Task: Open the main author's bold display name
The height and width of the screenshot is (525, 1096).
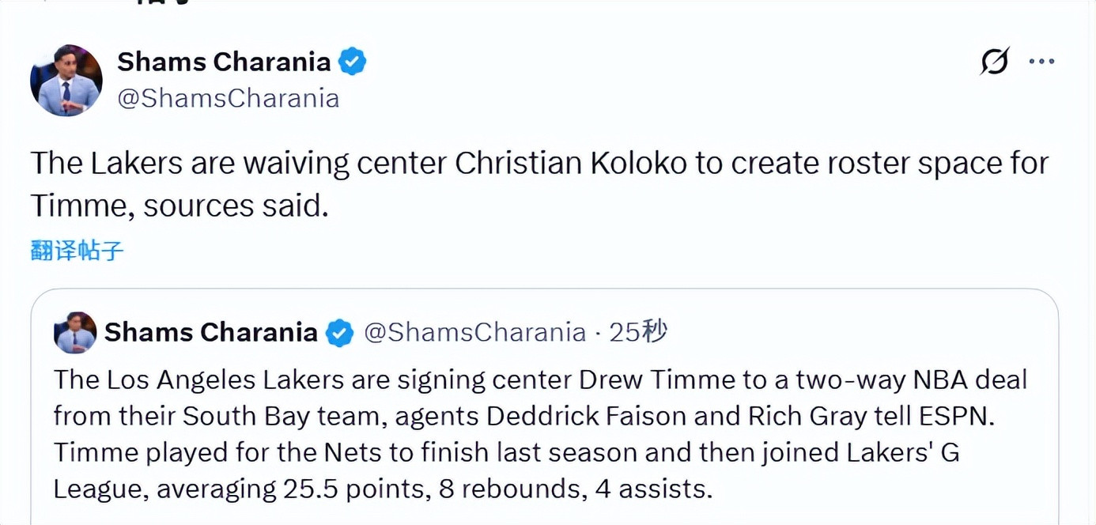Action: pyautogui.click(x=224, y=62)
